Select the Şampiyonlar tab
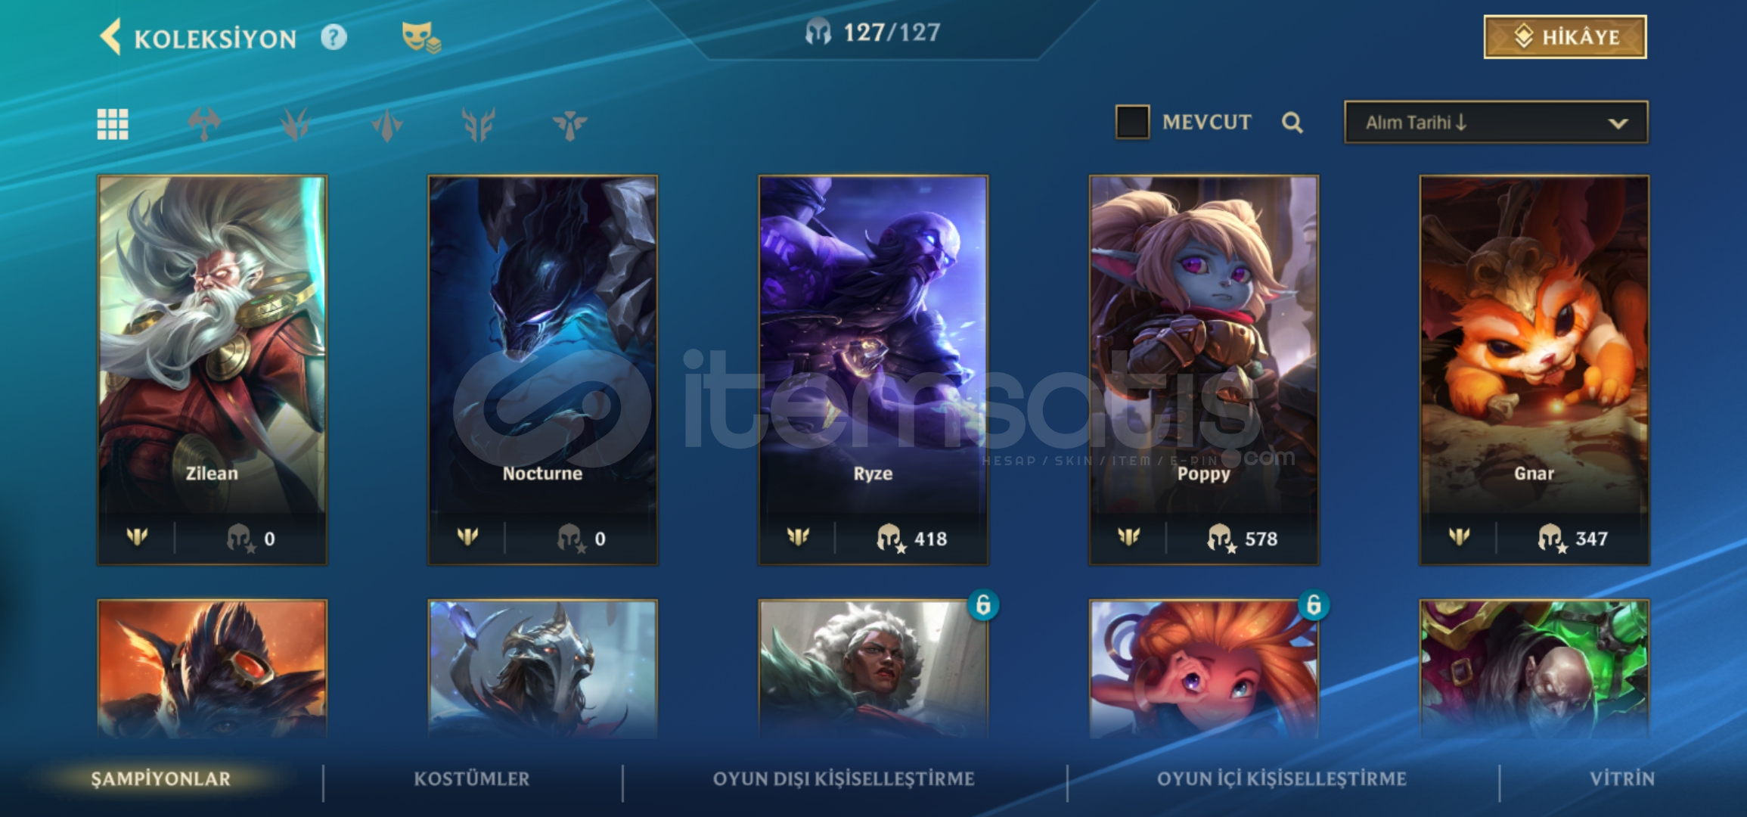This screenshot has width=1747, height=817. pyautogui.click(x=160, y=779)
